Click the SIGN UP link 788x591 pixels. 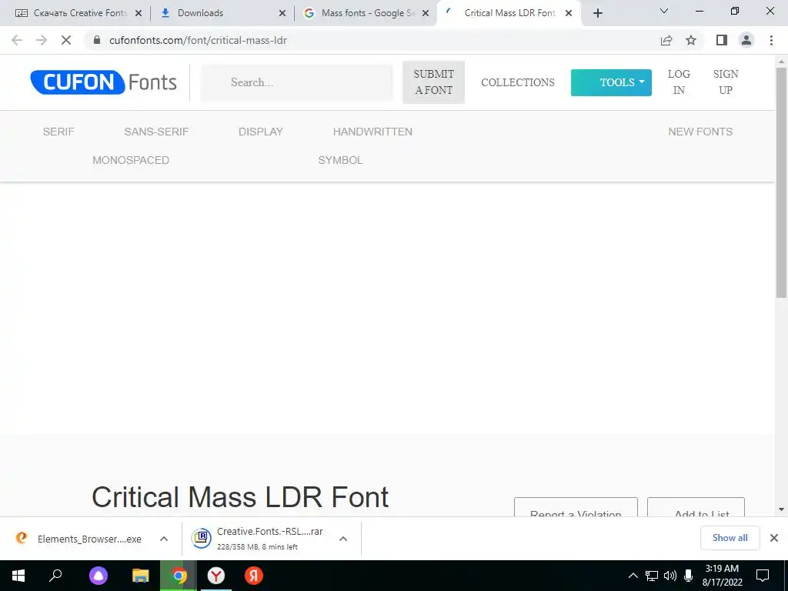click(726, 82)
